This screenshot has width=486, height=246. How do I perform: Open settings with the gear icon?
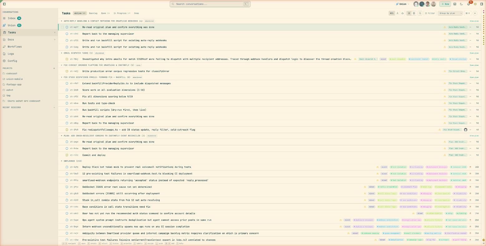click(x=475, y=4)
